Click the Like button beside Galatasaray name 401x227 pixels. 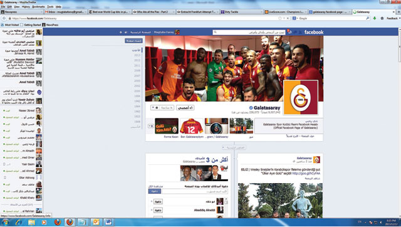(x=185, y=108)
